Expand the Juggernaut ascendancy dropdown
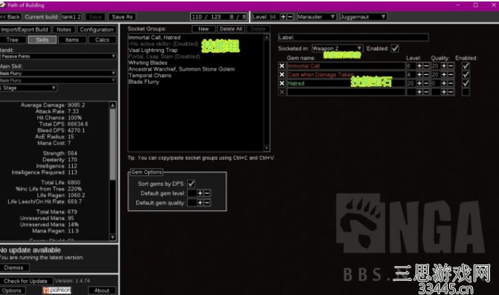 tap(363, 17)
